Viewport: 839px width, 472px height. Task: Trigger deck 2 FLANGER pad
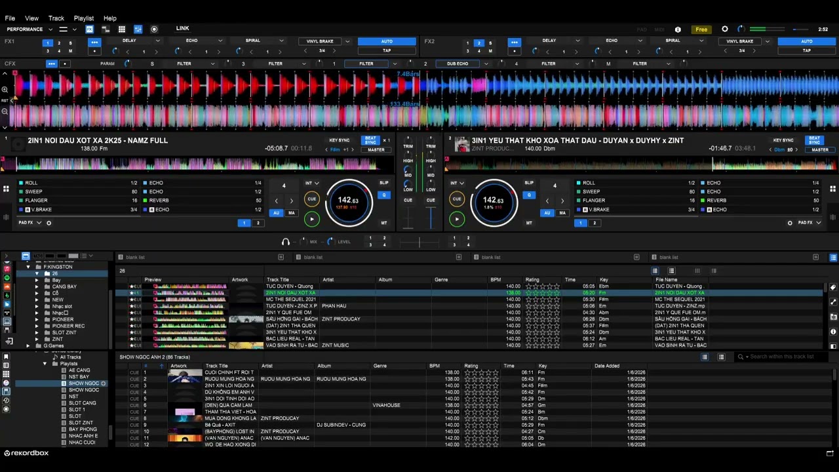click(636, 201)
